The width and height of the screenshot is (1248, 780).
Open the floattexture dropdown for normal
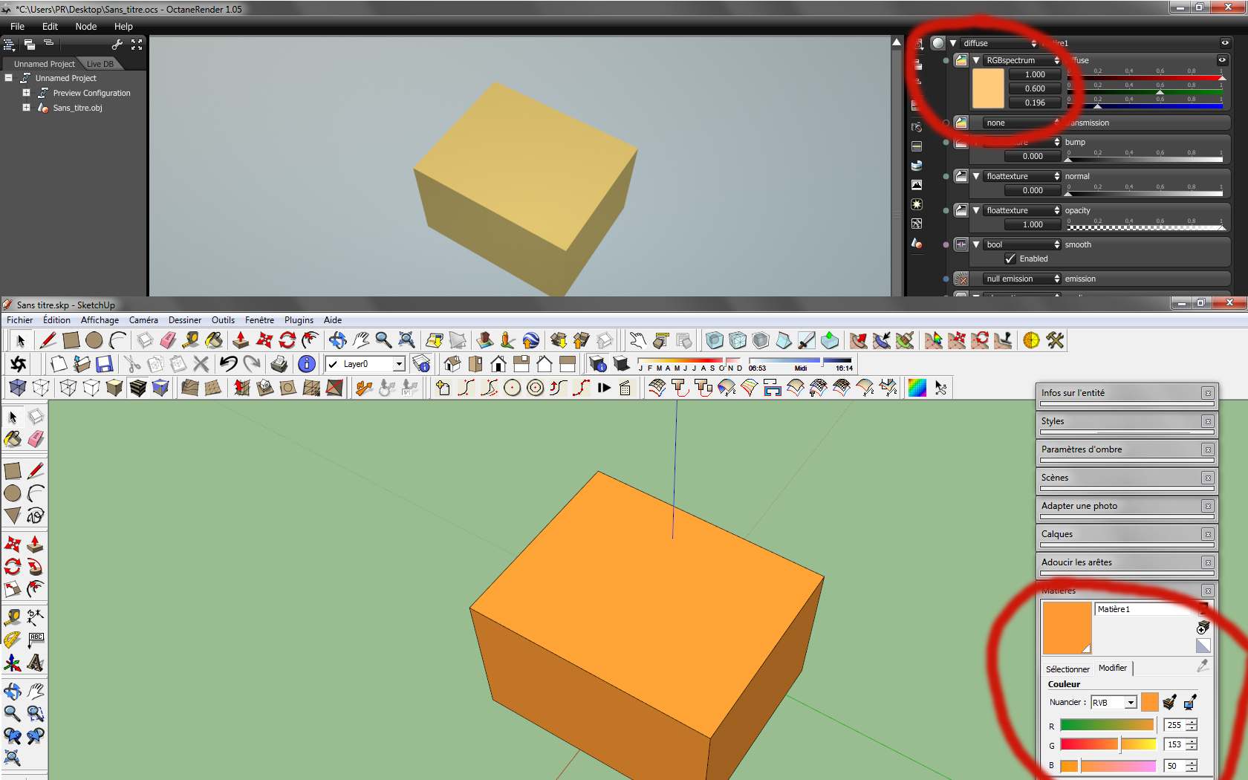pyautogui.click(x=1023, y=176)
